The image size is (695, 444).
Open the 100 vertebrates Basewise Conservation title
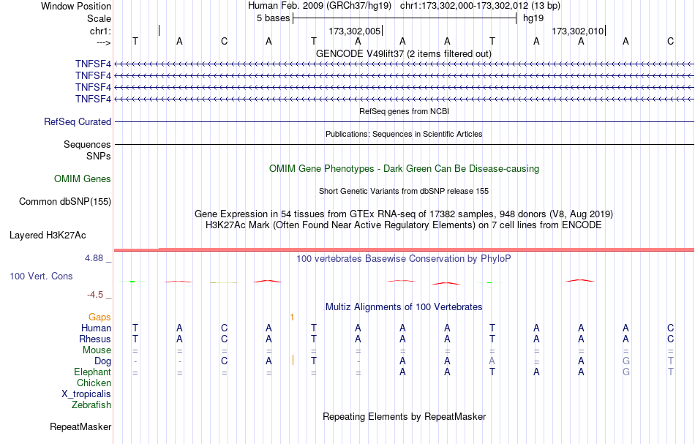(x=403, y=258)
